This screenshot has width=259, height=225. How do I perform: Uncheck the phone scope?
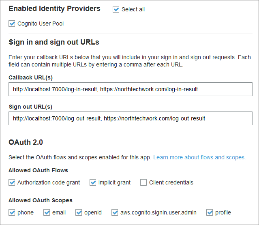tap(12, 212)
